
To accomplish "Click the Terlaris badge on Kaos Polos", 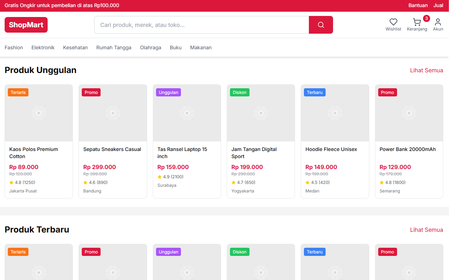I will [x=18, y=93].
